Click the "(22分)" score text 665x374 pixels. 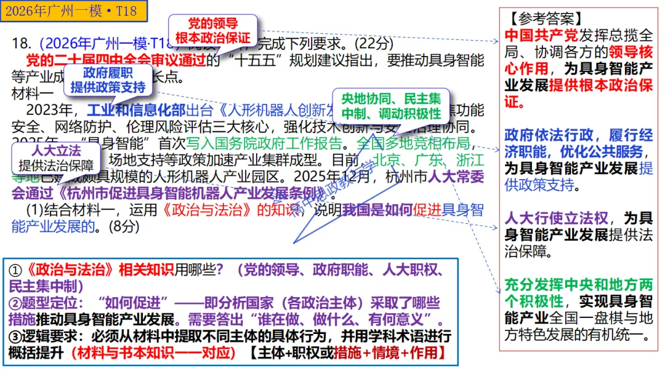[x=374, y=43]
